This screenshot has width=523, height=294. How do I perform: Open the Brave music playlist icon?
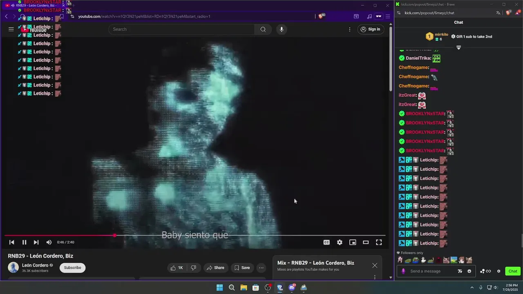(x=369, y=16)
